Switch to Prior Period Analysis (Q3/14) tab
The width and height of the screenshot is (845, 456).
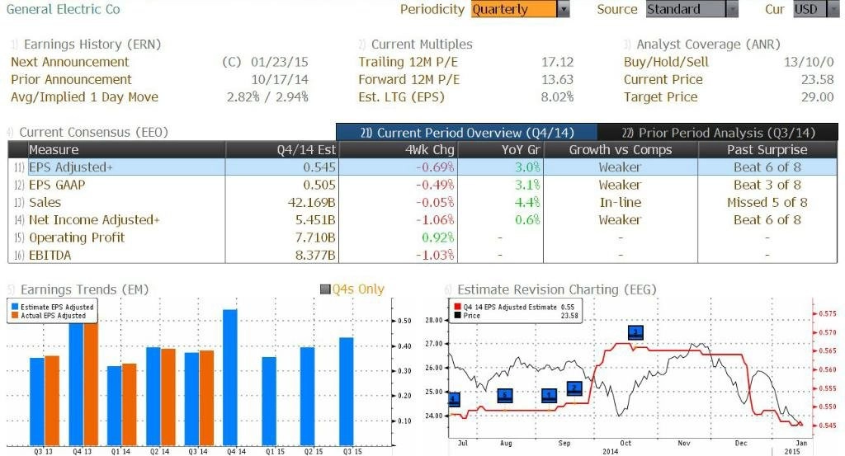pyautogui.click(x=718, y=133)
